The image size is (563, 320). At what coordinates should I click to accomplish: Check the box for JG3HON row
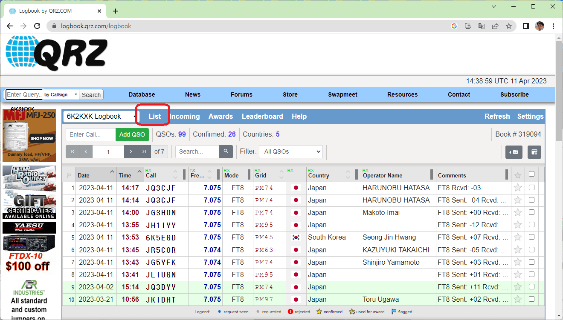point(531,212)
